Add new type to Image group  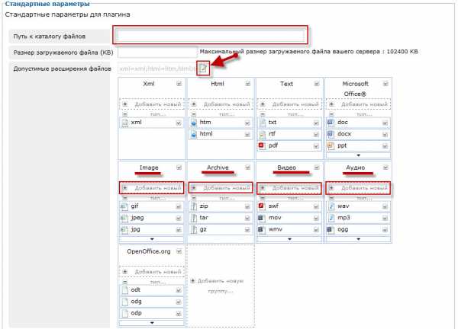pyautogui.click(x=152, y=188)
